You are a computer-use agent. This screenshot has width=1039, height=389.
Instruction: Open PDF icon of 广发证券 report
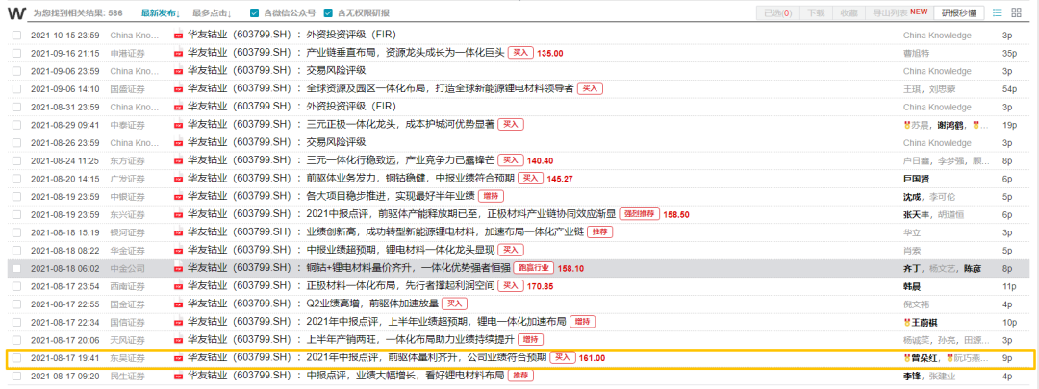point(178,179)
